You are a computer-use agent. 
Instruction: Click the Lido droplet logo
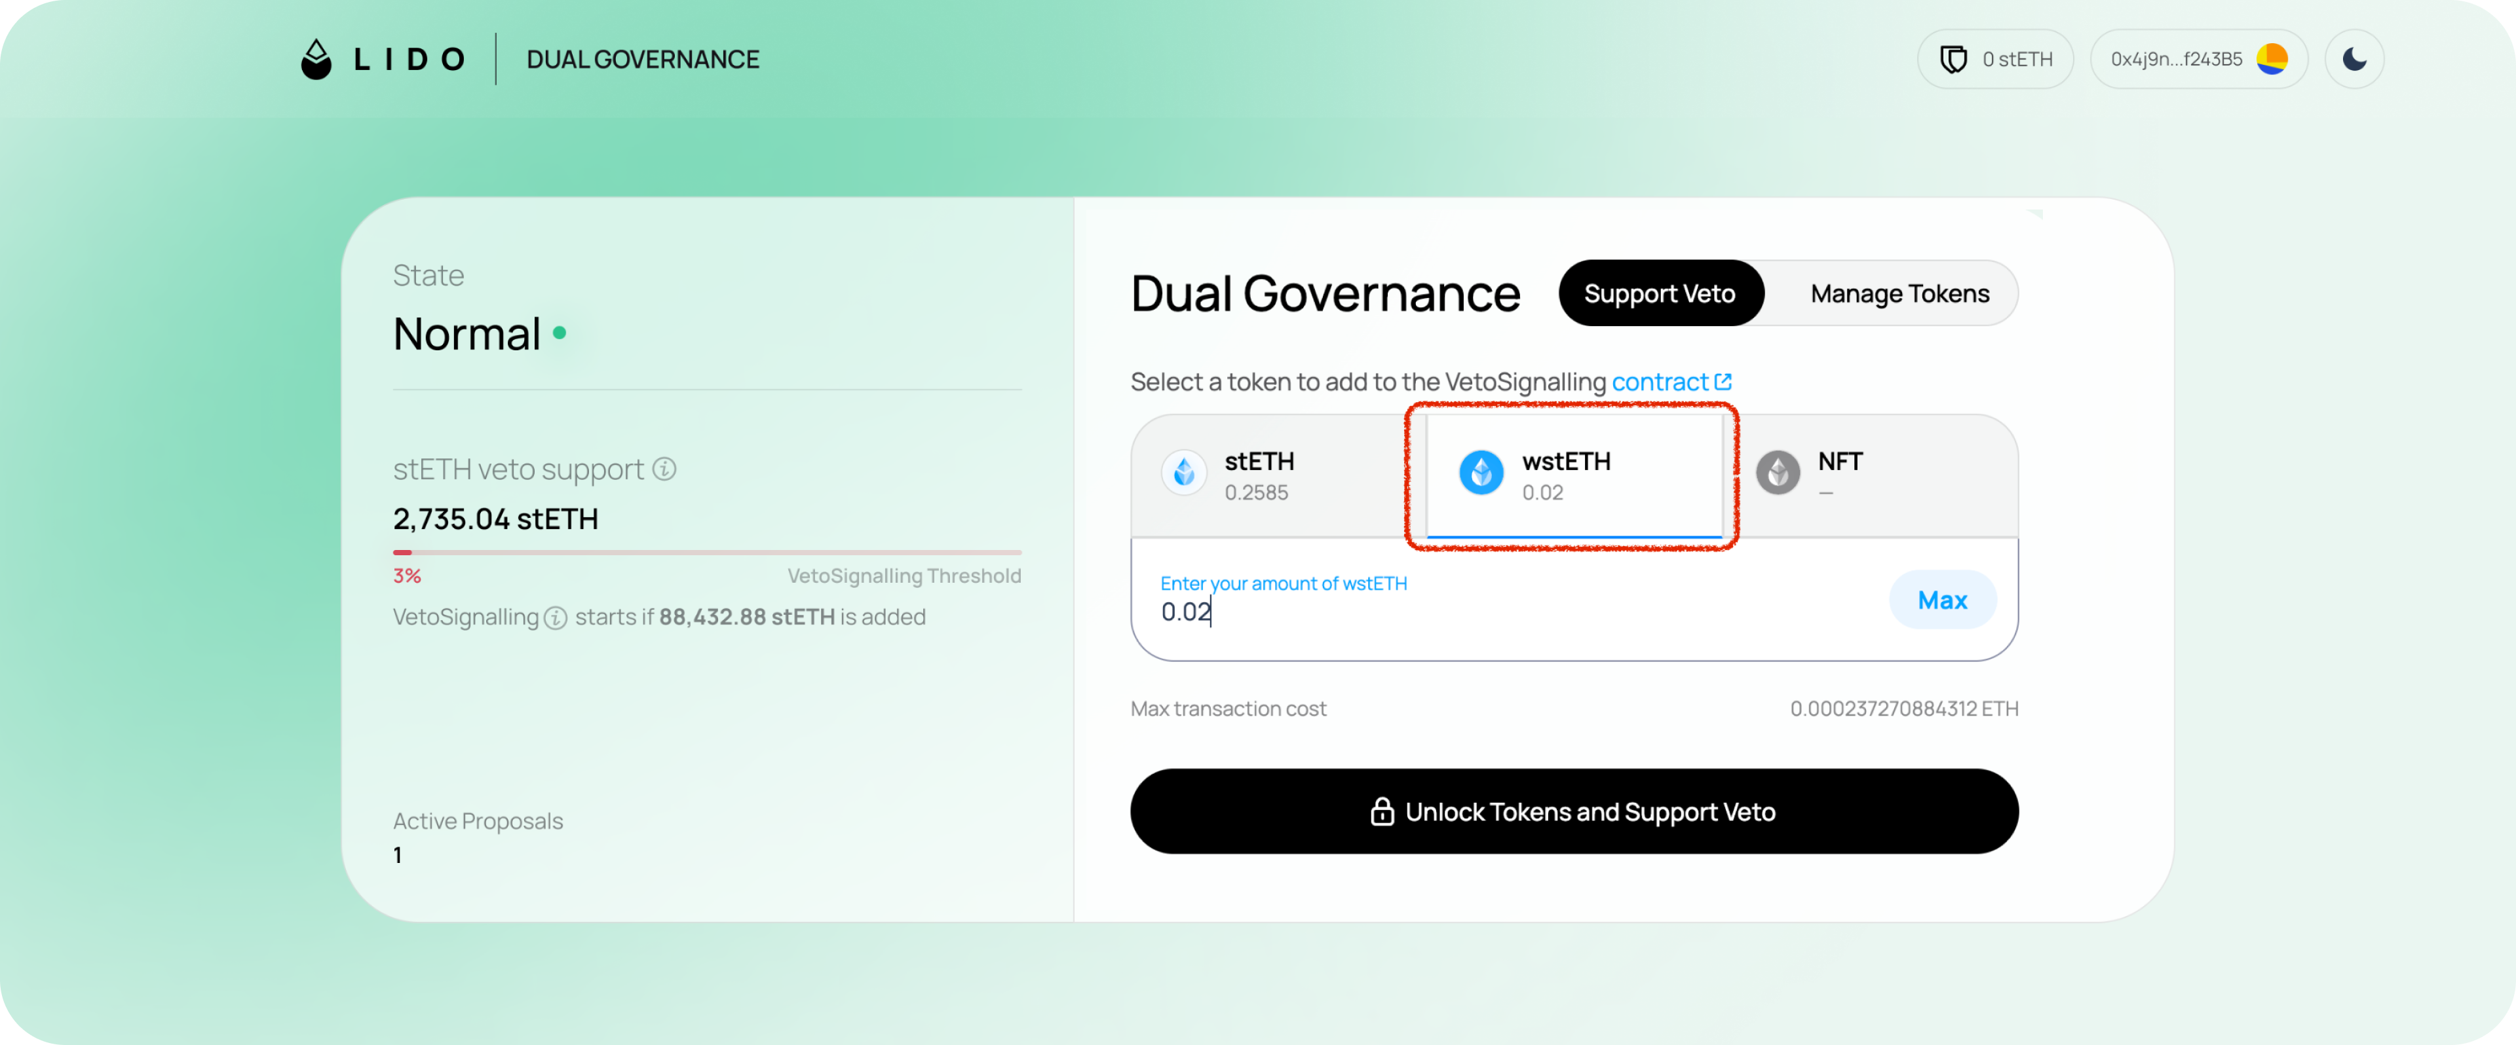pos(315,60)
